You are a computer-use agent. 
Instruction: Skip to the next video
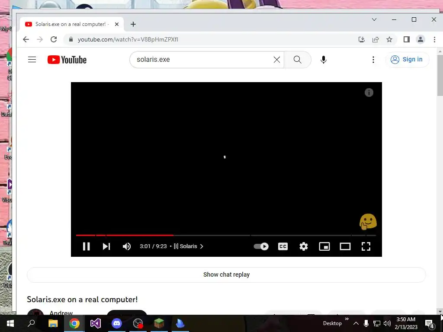pyautogui.click(x=106, y=246)
